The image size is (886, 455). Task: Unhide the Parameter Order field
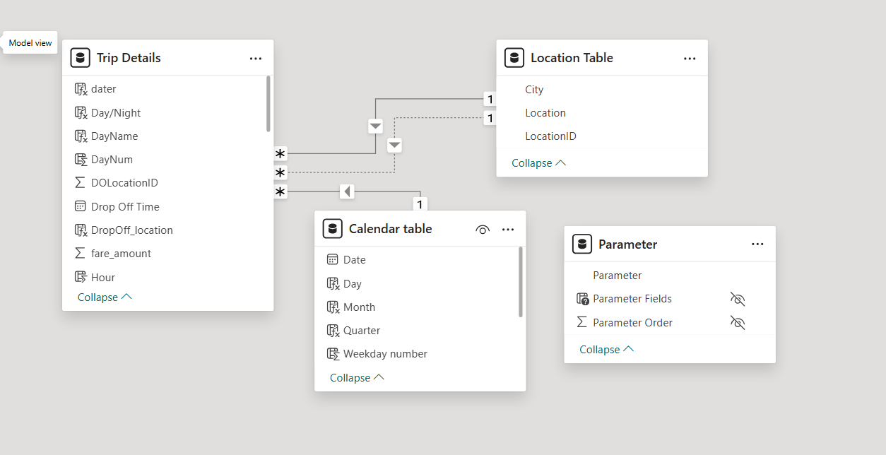click(x=738, y=323)
